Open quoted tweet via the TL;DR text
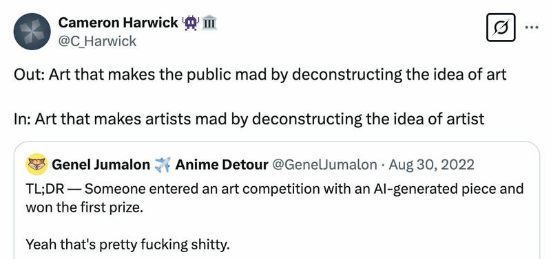 coord(274,189)
